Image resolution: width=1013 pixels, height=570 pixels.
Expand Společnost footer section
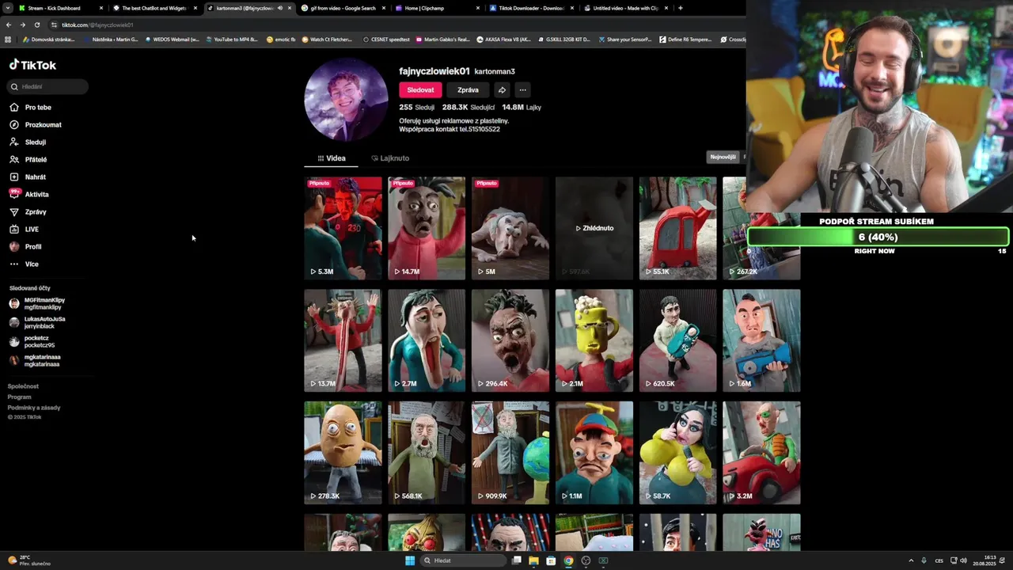(23, 386)
